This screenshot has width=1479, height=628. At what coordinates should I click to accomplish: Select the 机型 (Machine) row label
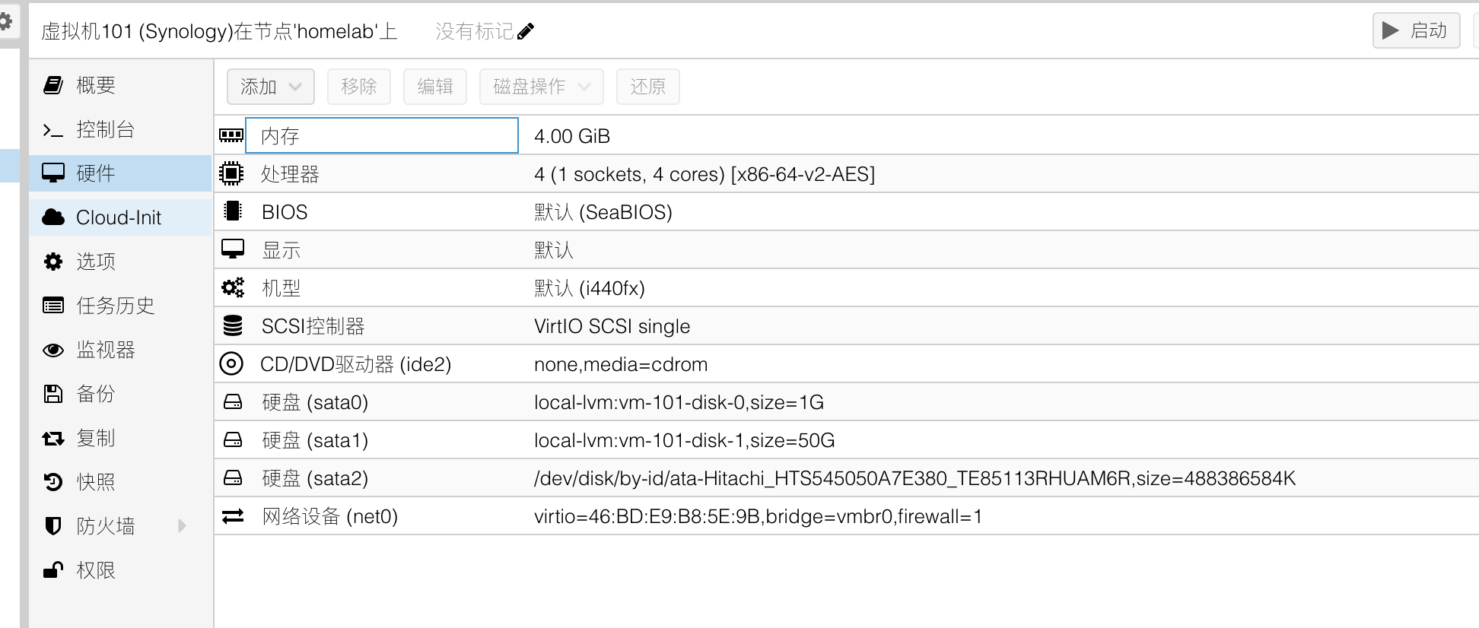pos(281,288)
